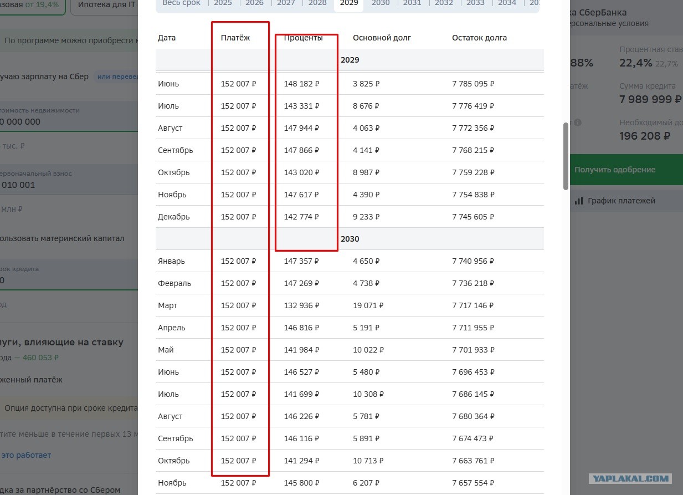
Task: Select the 2029 year tab
Action: click(x=349, y=3)
